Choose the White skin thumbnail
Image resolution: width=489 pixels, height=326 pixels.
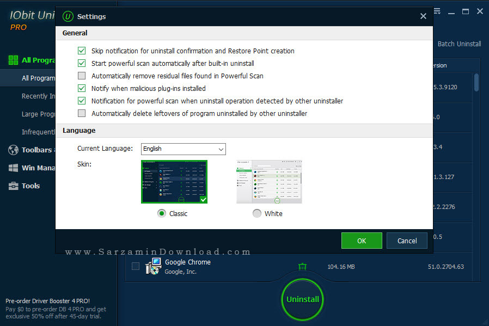pyautogui.click(x=269, y=182)
